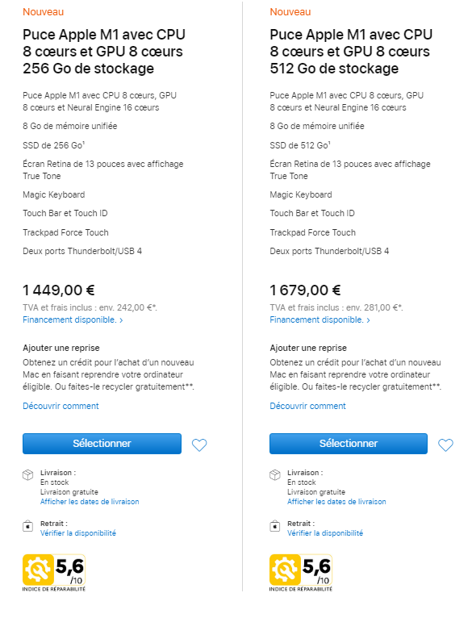Show delivery dates for the 256 Go model
The width and height of the screenshot is (472, 618).
pos(90,502)
